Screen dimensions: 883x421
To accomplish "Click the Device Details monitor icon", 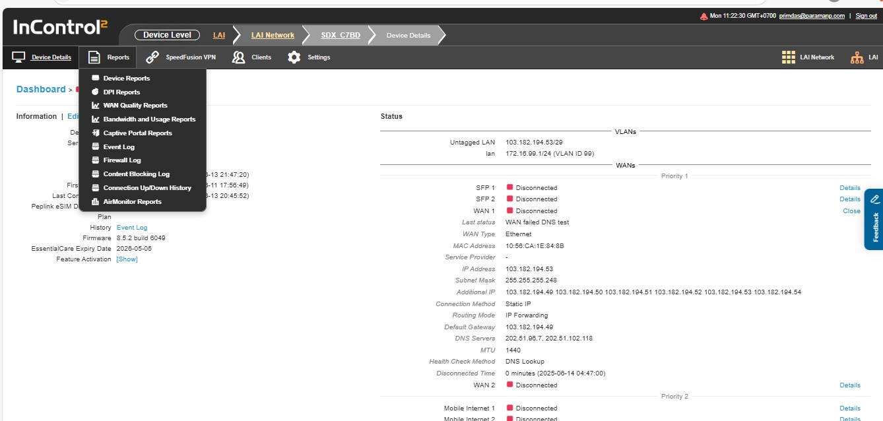I will [19, 57].
